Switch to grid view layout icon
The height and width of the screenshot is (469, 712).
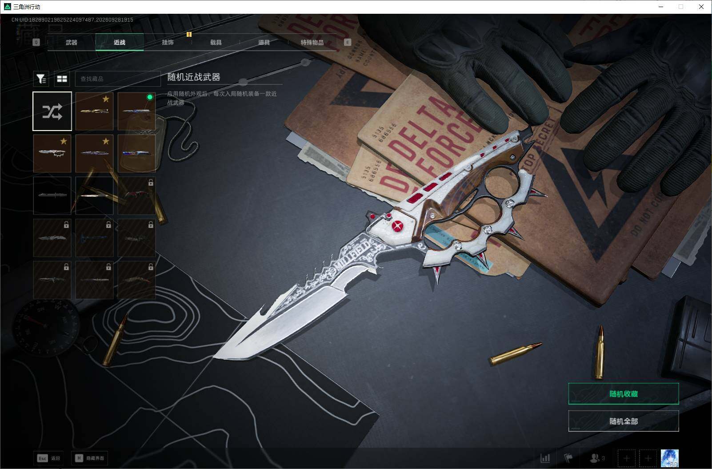pyautogui.click(x=62, y=79)
